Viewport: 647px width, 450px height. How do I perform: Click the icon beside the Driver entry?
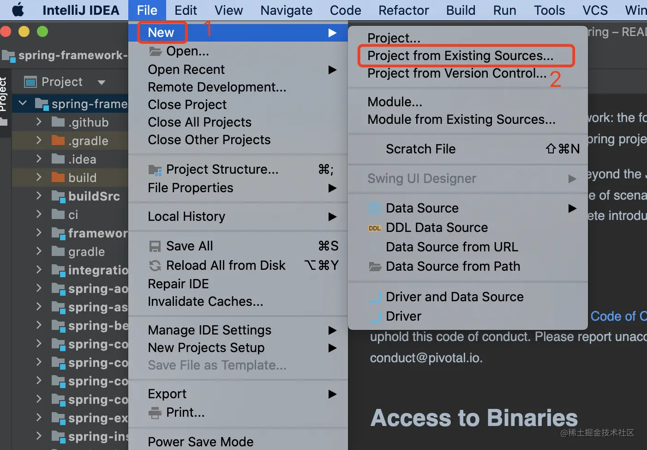tap(376, 316)
